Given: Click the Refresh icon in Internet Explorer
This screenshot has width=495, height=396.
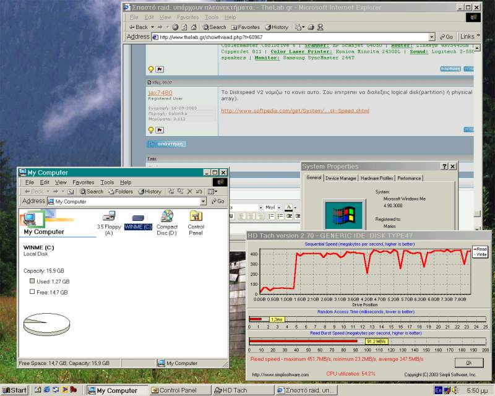Looking at the screenshot, I should tap(184, 27).
